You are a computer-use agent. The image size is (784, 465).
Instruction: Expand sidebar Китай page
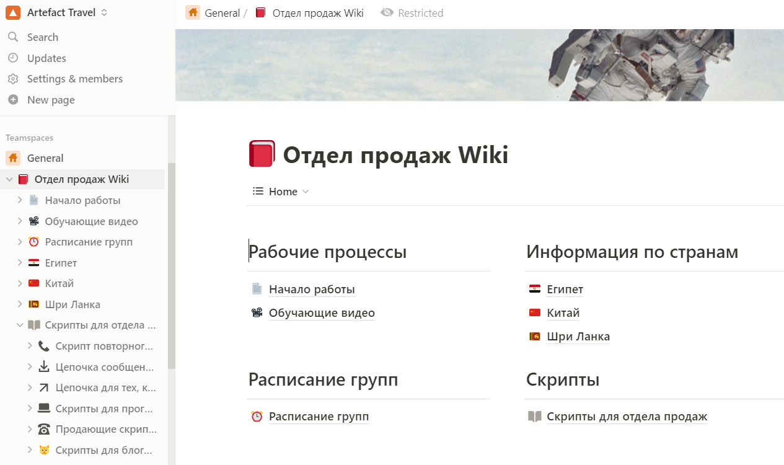(20, 283)
